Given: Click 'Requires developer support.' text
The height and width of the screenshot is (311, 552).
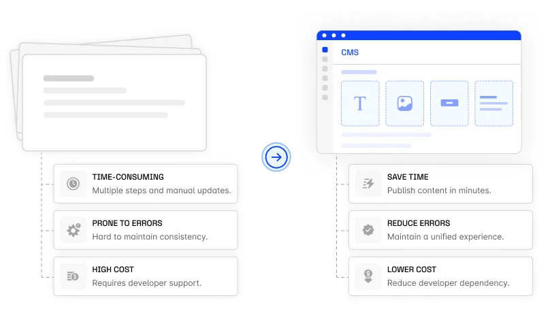Looking at the screenshot, I should click(147, 283).
